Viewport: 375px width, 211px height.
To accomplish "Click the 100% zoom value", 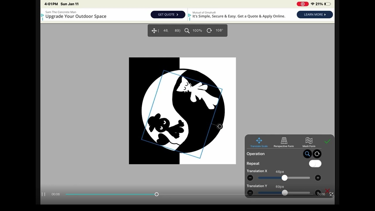I will [x=197, y=30].
